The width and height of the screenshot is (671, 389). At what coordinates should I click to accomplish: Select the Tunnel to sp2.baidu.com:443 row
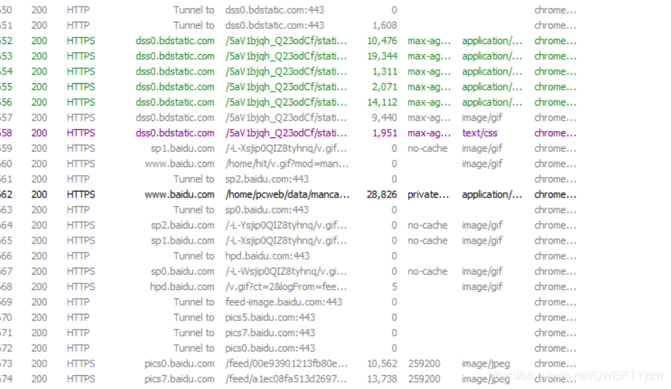pyautogui.click(x=288, y=179)
